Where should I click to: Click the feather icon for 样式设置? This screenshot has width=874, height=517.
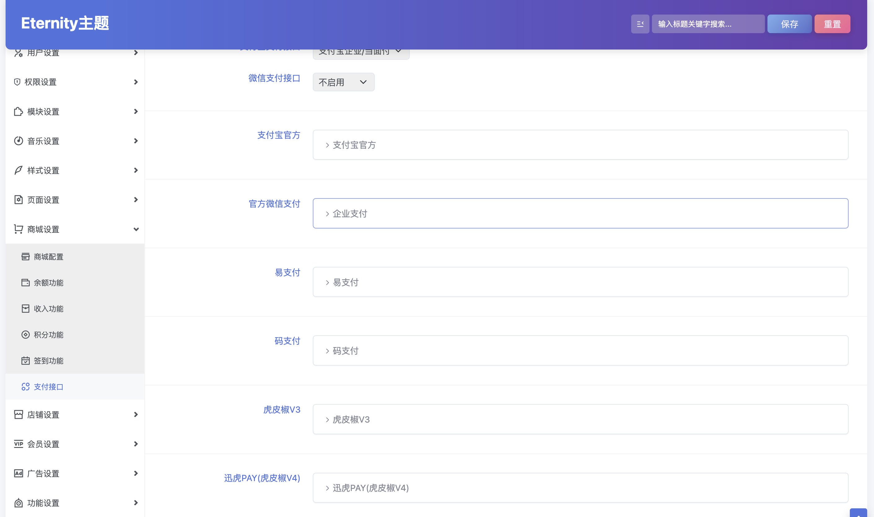[19, 170]
